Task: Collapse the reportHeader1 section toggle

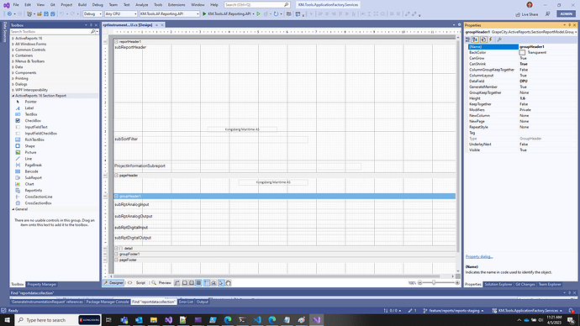Action: 116,42
